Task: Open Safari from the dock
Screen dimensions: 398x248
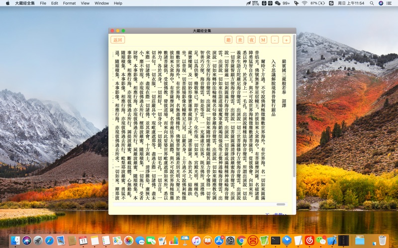Action: pos(49,241)
